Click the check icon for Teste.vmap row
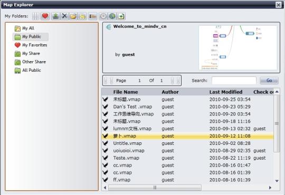Viewport: 285px width, 195px height. (105, 158)
